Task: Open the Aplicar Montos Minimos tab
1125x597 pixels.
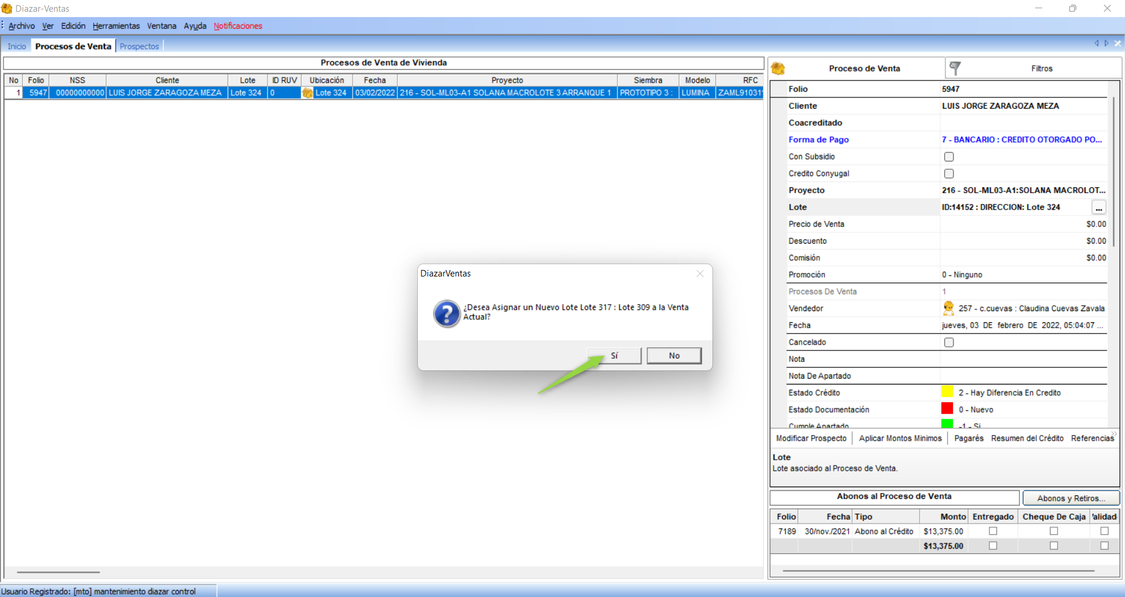Action: [x=900, y=439]
